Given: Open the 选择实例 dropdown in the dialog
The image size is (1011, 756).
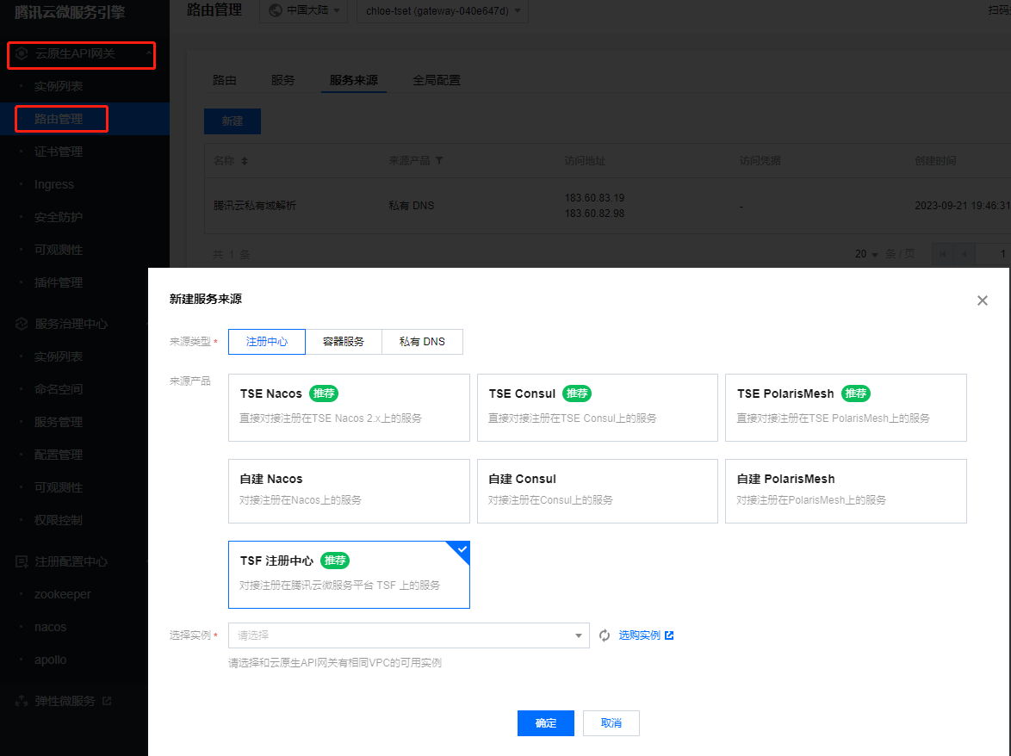Looking at the screenshot, I should click(409, 635).
